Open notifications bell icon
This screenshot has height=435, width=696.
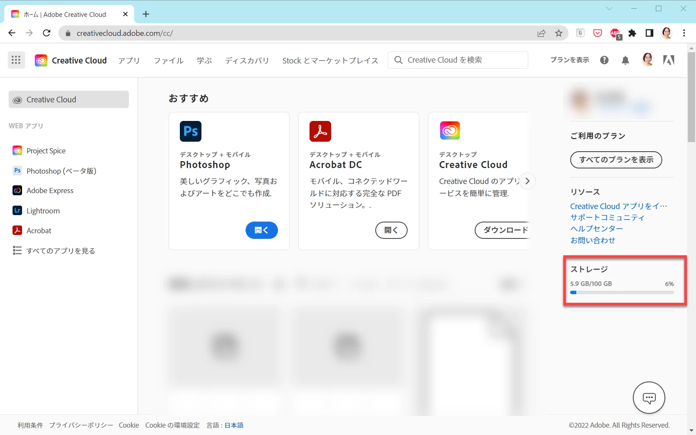pyautogui.click(x=625, y=60)
